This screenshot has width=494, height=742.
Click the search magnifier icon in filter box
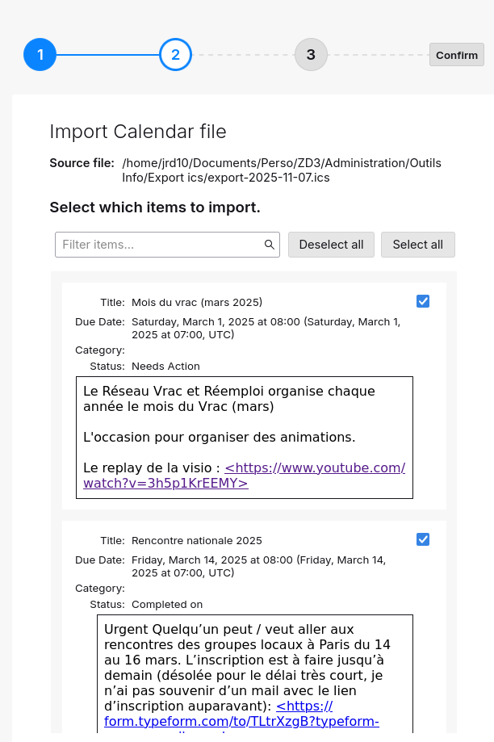coord(270,245)
